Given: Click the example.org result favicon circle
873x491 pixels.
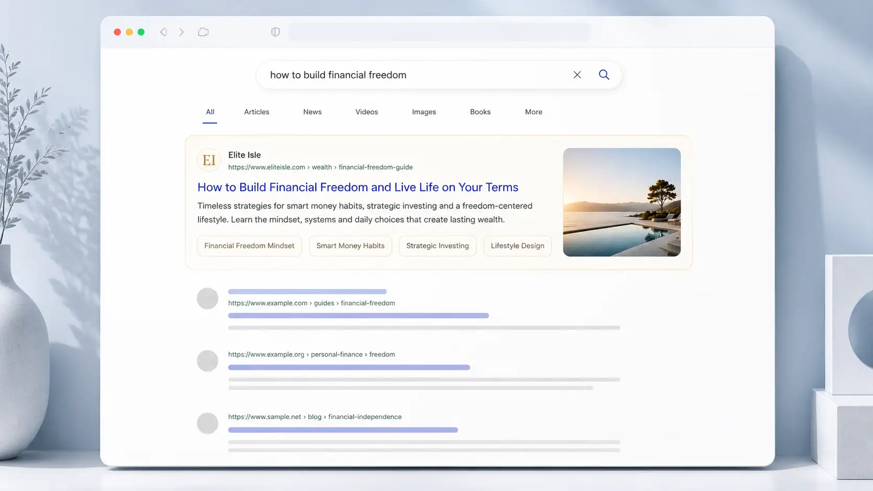Looking at the screenshot, I should (x=207, y=361).
